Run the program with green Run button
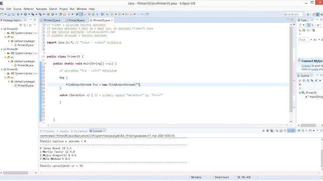This screenshot has height=181, width=323. pos(26,15)
